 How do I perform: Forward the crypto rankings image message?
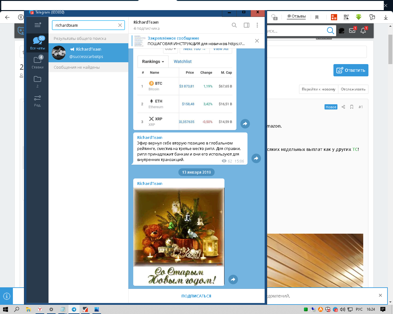pyautogui.click(x=245, y=124)
